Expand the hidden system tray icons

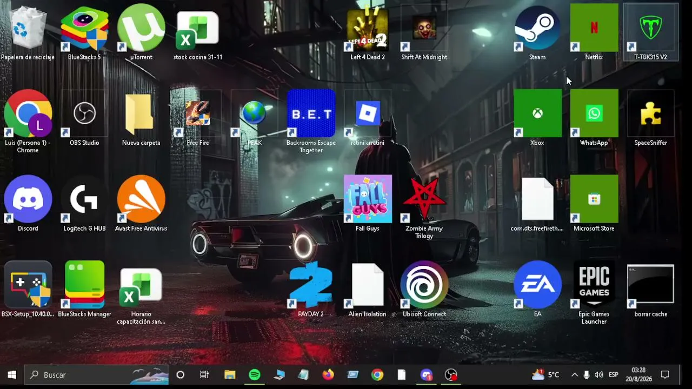pos(575,375)
